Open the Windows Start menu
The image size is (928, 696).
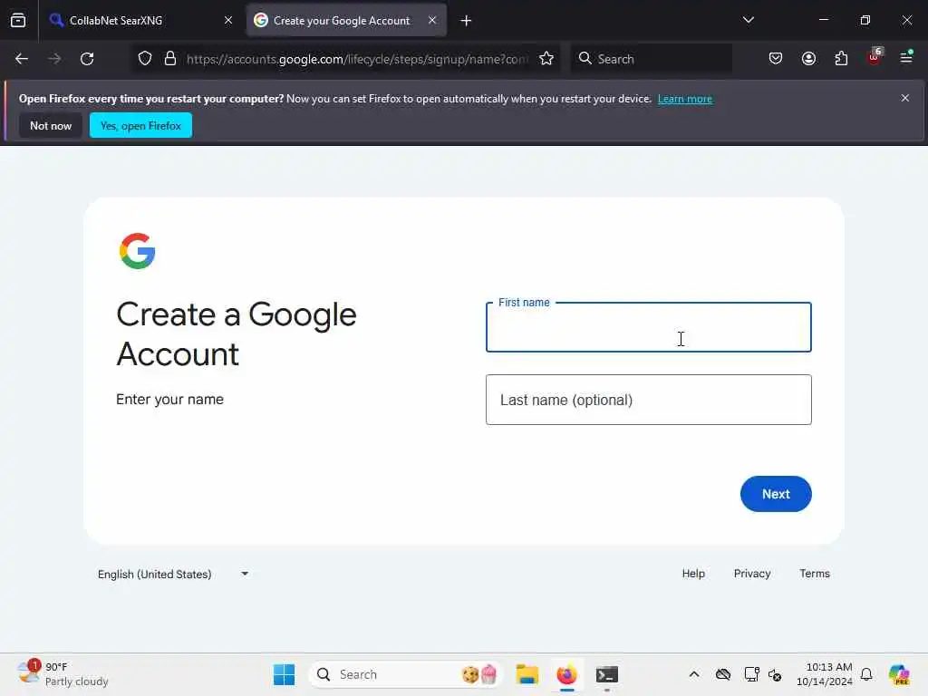click(284, 674)
